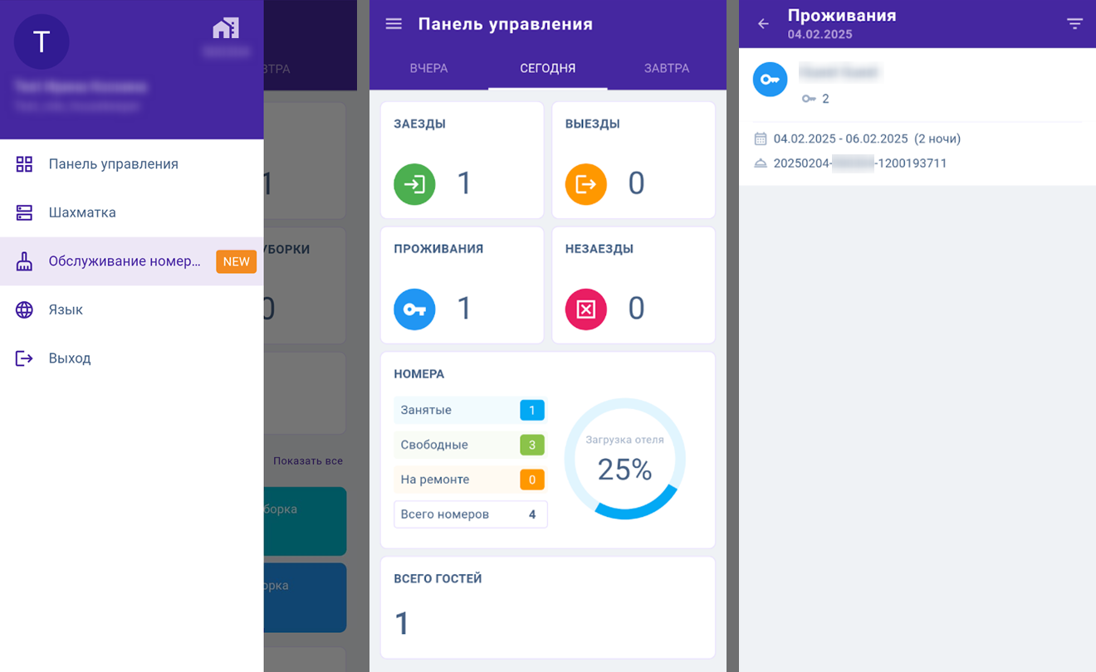Open the Всего гостей card
The height and width of the screenshot is (672, 1096).
tap(548, 607)
